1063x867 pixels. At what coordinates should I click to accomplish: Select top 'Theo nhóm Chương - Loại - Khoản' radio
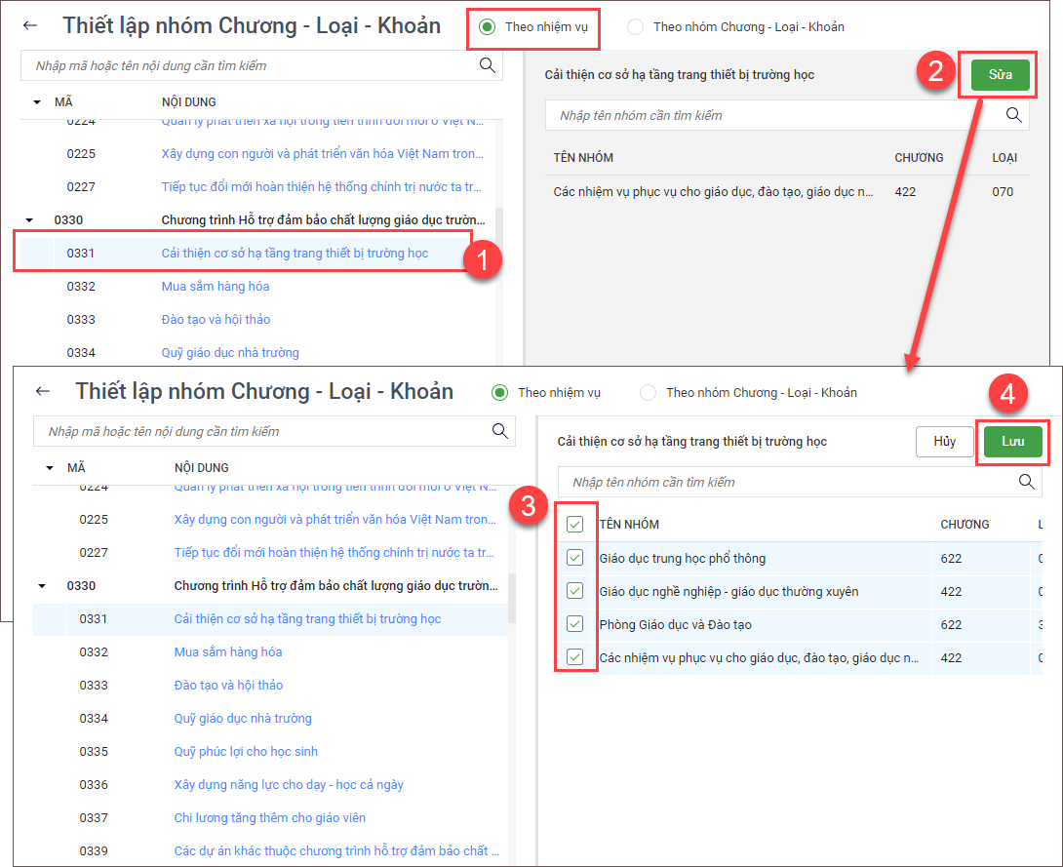(x=636, y=26)
